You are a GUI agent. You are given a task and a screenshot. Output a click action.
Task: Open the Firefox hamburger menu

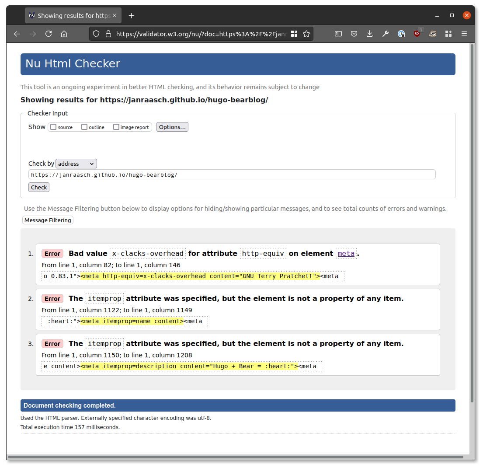coord(464,34)
